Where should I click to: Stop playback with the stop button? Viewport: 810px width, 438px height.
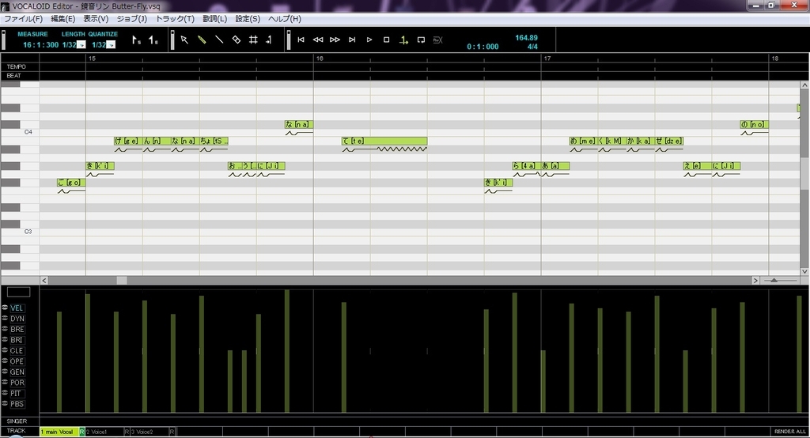tap(386, 40)
